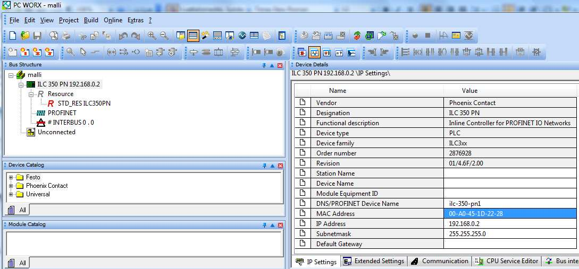Pin the Device Catalog panel

click(x=264, y=166)
